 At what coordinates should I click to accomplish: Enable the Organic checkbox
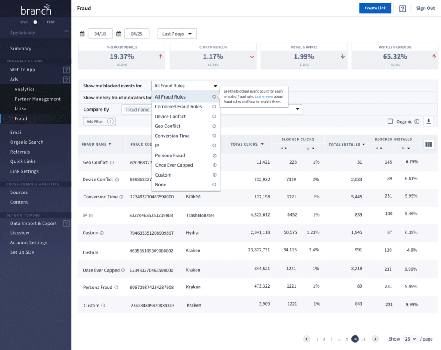pyautogui.click(x=391, y=121)
